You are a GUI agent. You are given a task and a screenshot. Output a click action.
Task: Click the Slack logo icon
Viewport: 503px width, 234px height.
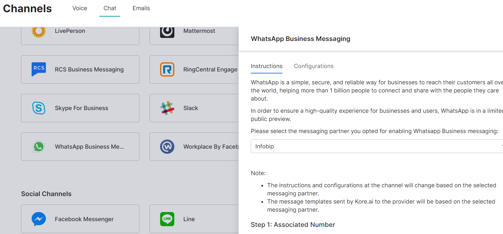(x=167, y=108)
